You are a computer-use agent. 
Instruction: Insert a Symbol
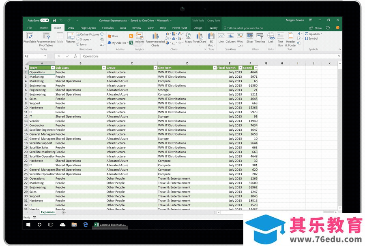[311, 38]
